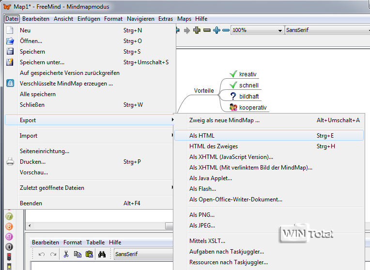Expand the Export submenu entry

click(x=90, y=120)
